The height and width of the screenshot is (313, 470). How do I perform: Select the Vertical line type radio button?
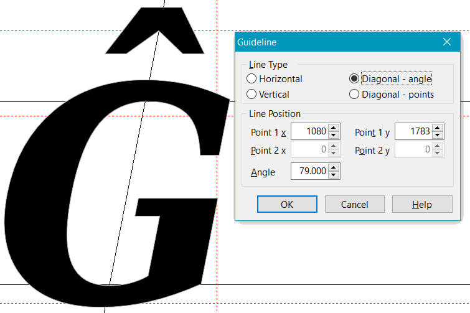click(x=251, y=95)
